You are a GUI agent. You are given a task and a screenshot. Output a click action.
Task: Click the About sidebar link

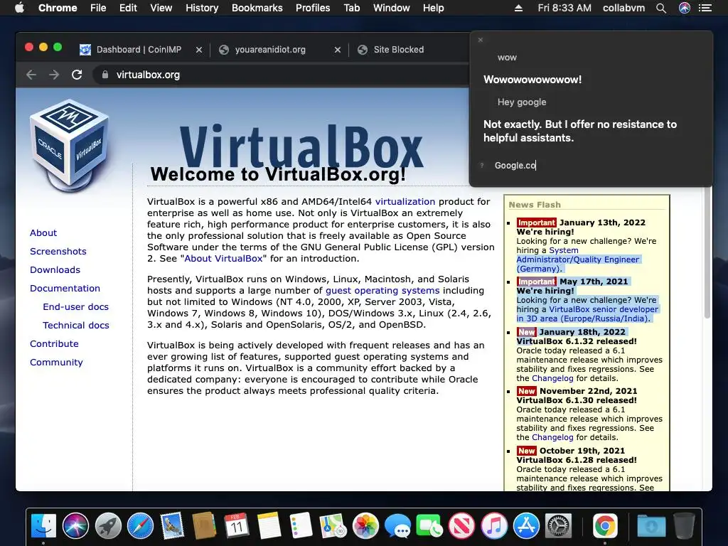click(43, 232)
